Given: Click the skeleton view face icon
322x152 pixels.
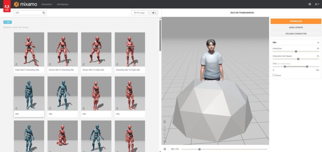Looking at the screenshot, I should click(x=165, y=122).
